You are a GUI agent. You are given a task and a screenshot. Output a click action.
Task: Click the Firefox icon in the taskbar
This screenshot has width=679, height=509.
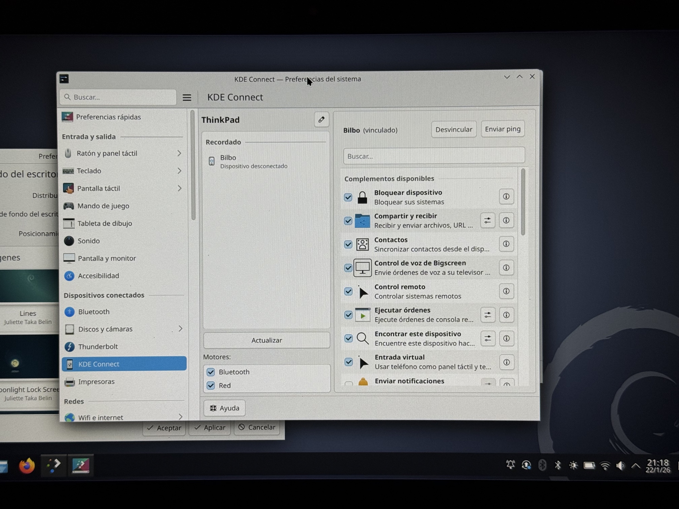click(27, 466)
